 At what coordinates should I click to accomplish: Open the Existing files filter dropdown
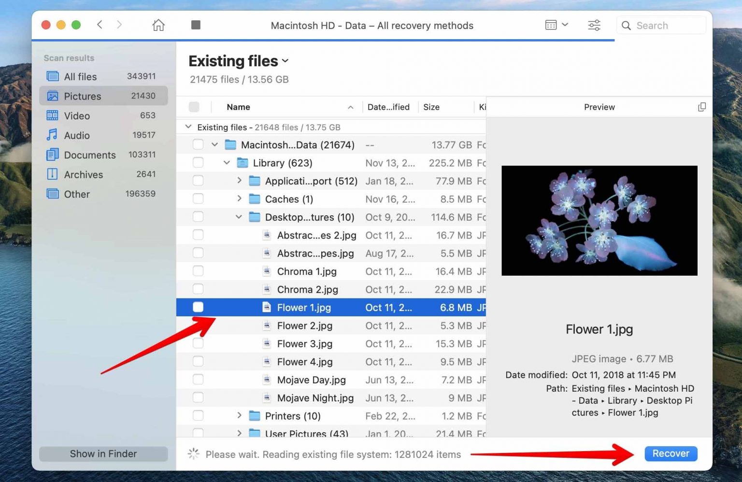(285, 61)
